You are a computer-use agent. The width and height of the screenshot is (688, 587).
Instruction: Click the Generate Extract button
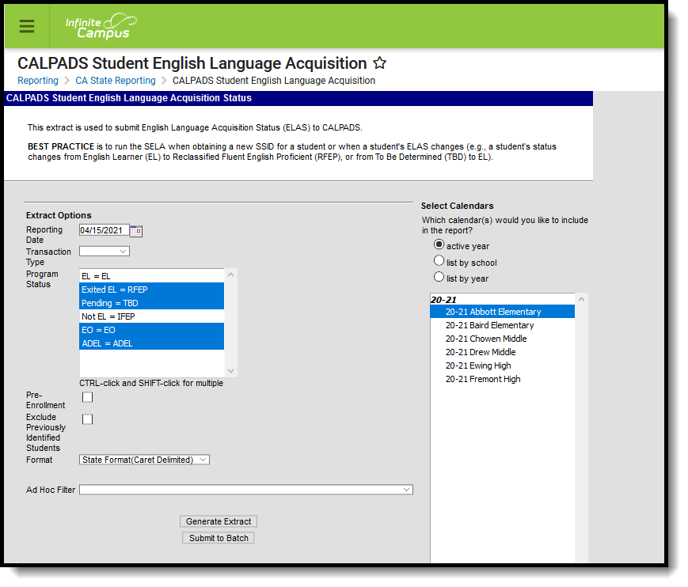point(219,521)
